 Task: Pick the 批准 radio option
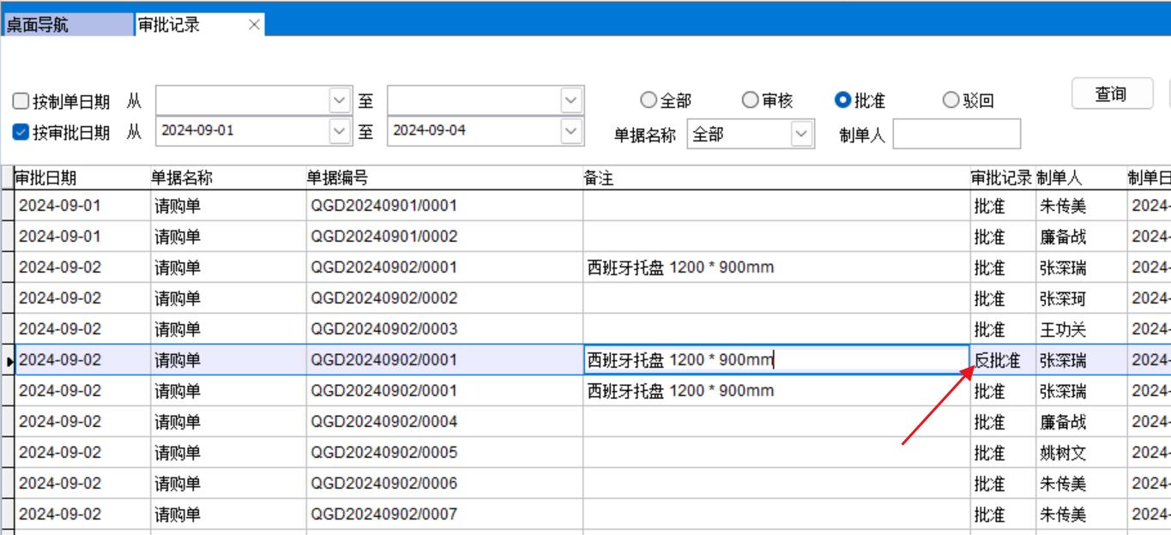tap(842, 100)
